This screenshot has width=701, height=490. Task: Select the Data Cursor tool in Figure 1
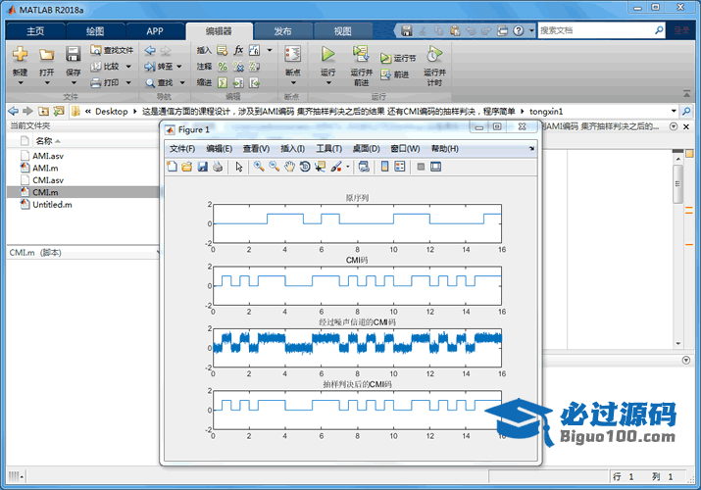coord(320,167)
